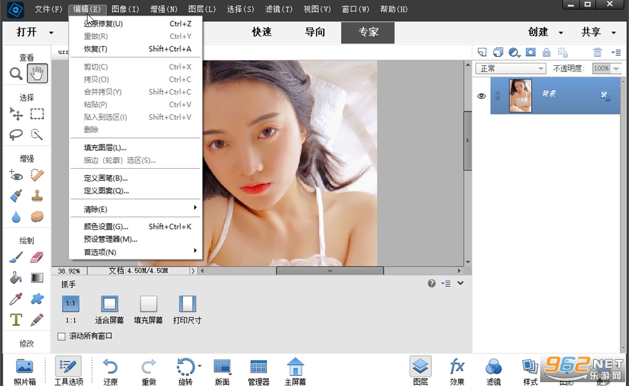Viewport: 629px width, 386px height.
Task: Choose Define Brush menu entry
Action: (136, 178)
